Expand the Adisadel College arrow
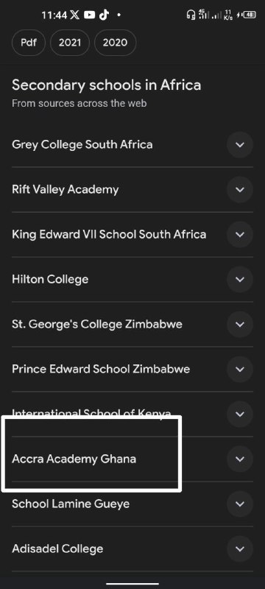Screen dimensions: 265x589 (240, 549)
